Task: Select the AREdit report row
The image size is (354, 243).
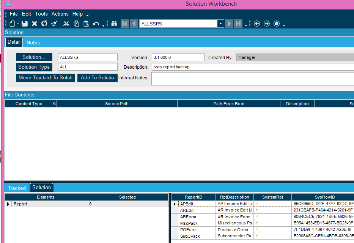Action: click(263, 210)
